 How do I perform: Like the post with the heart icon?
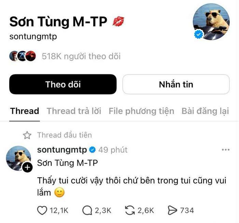42,210
